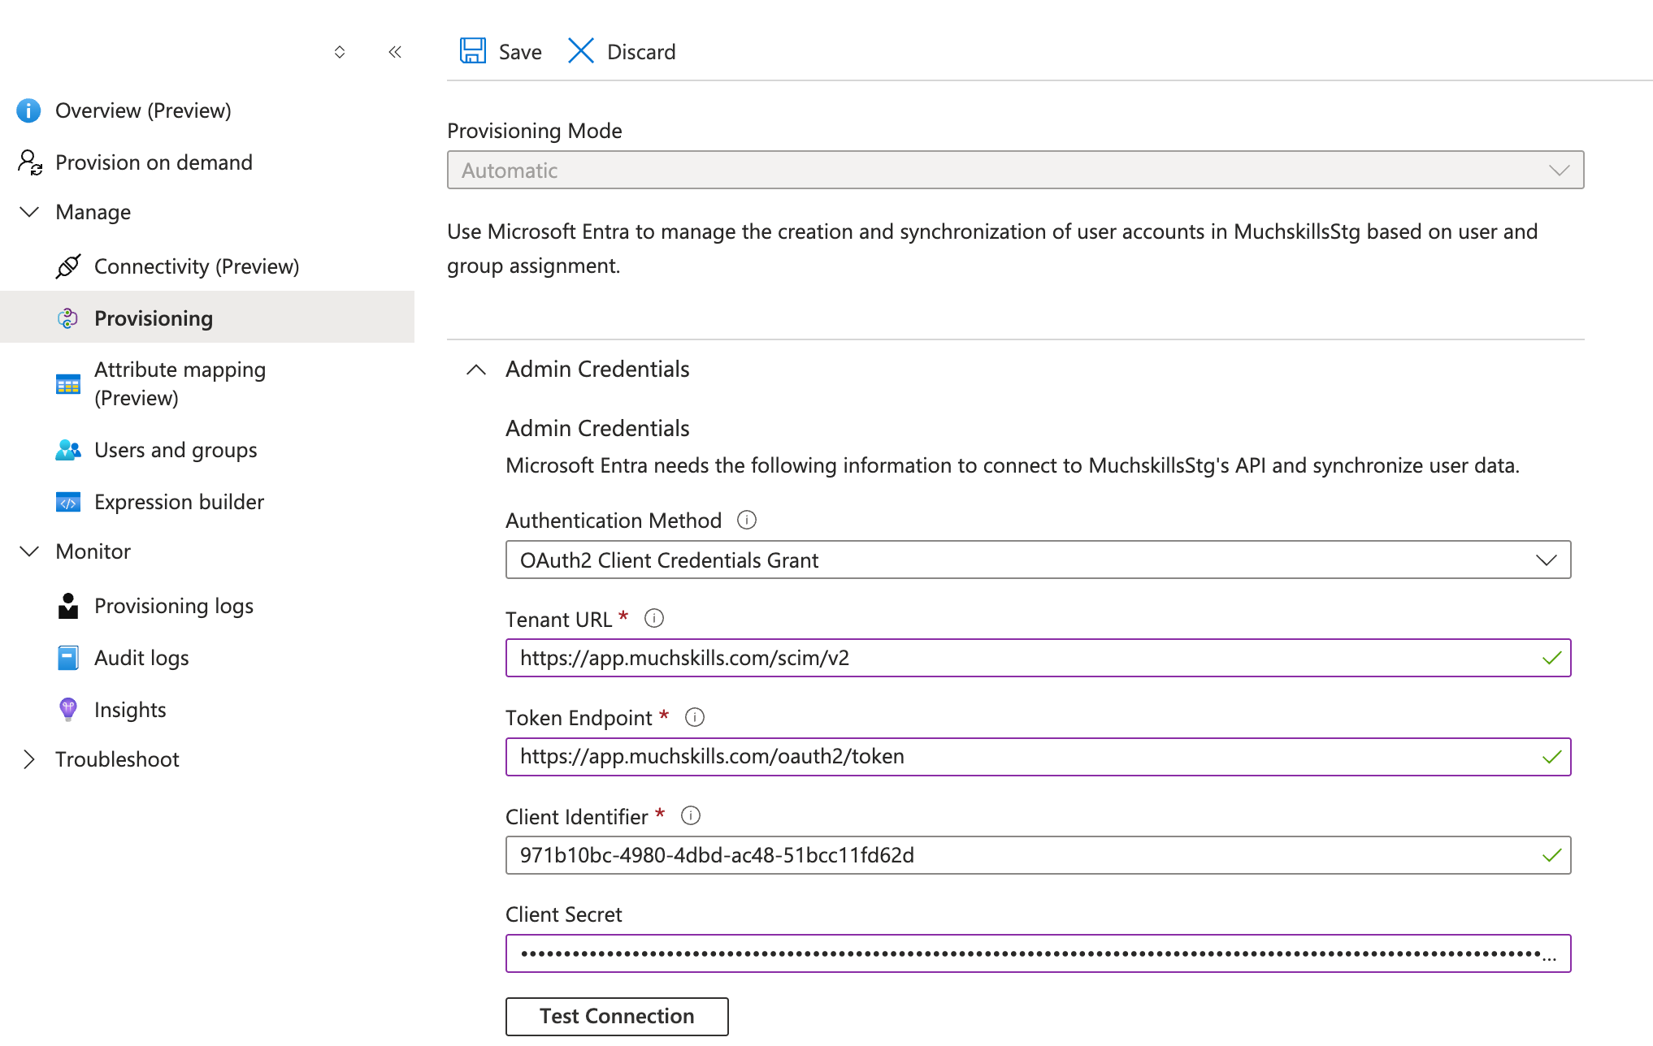1653x1046 pixels.
Task: Click the up-down sort arrows icon
Action: pos(340,52)
